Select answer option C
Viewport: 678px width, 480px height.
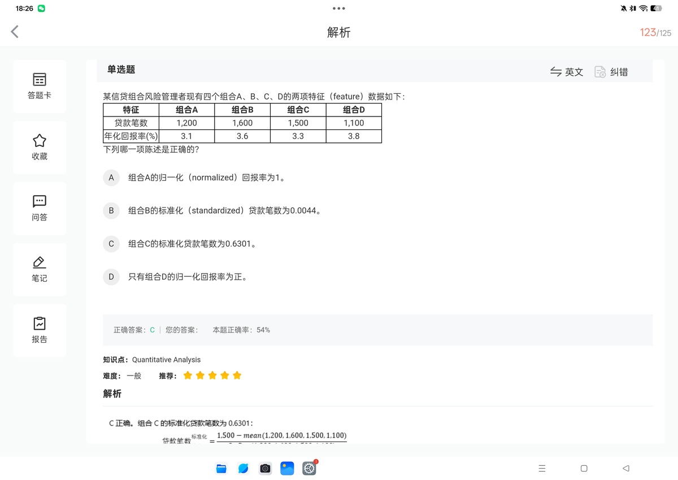point(111,244)
